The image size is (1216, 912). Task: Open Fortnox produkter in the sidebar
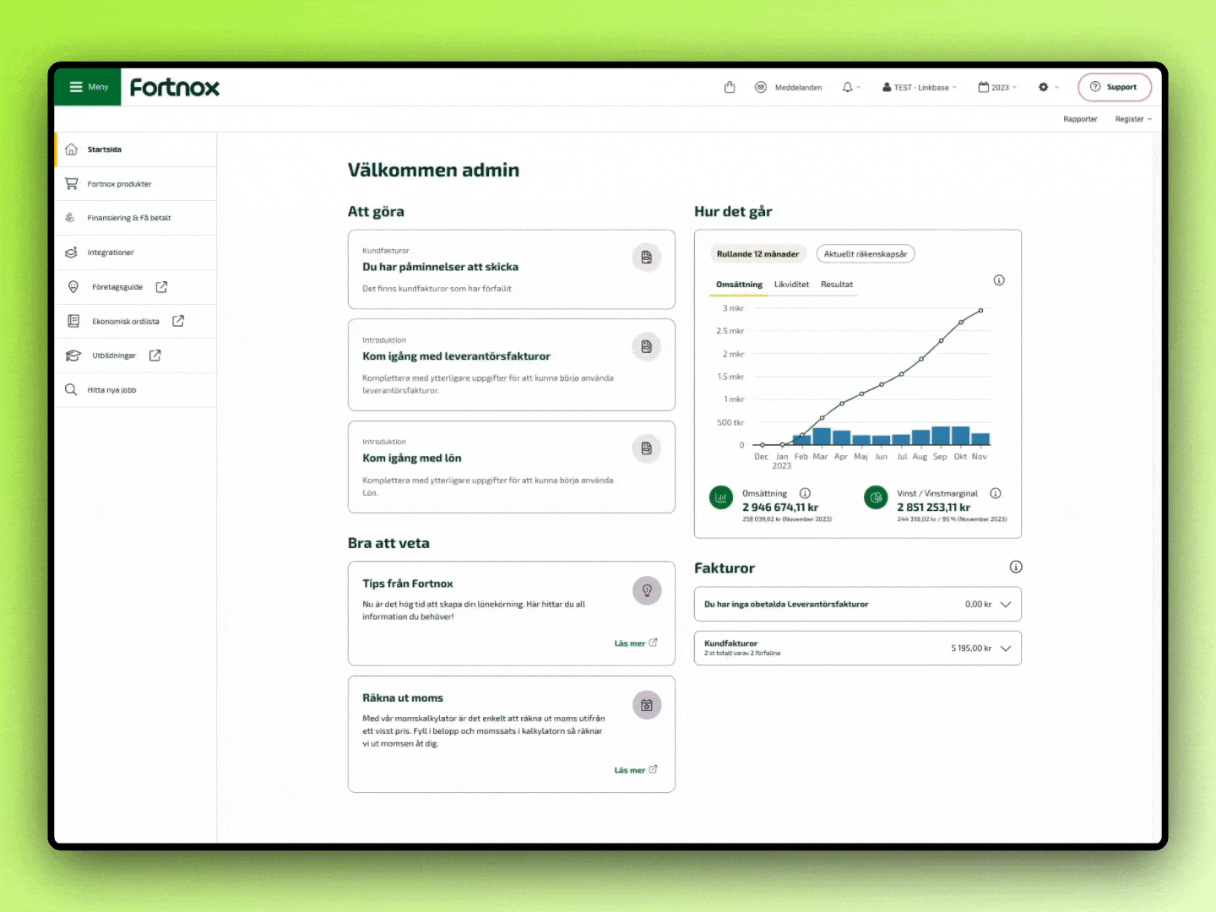(135, 184)
